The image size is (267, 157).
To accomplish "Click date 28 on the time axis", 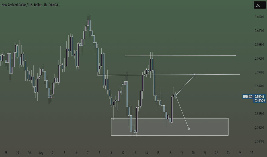I will tap(6, 153).
